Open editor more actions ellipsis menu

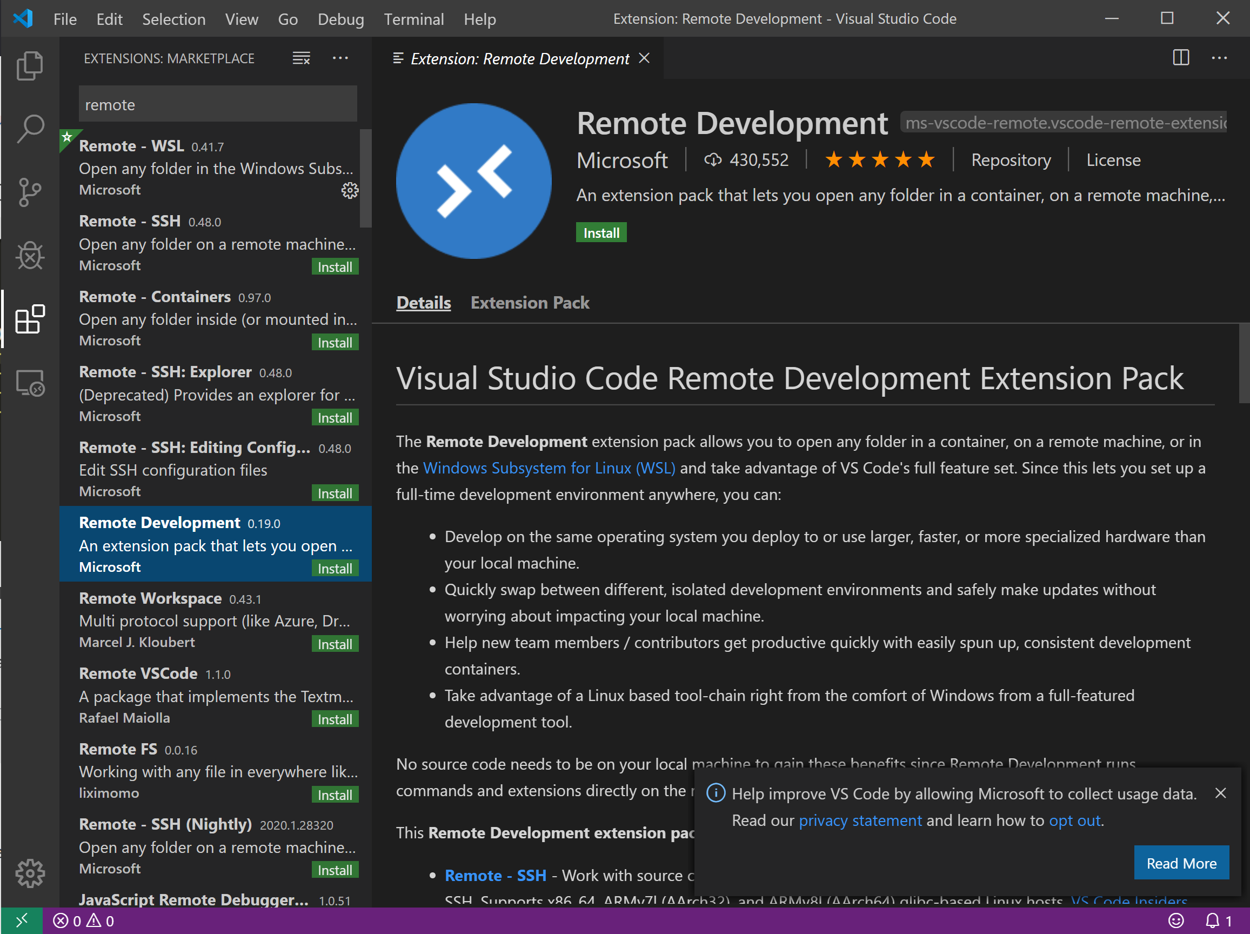(x=1219, y=58)
